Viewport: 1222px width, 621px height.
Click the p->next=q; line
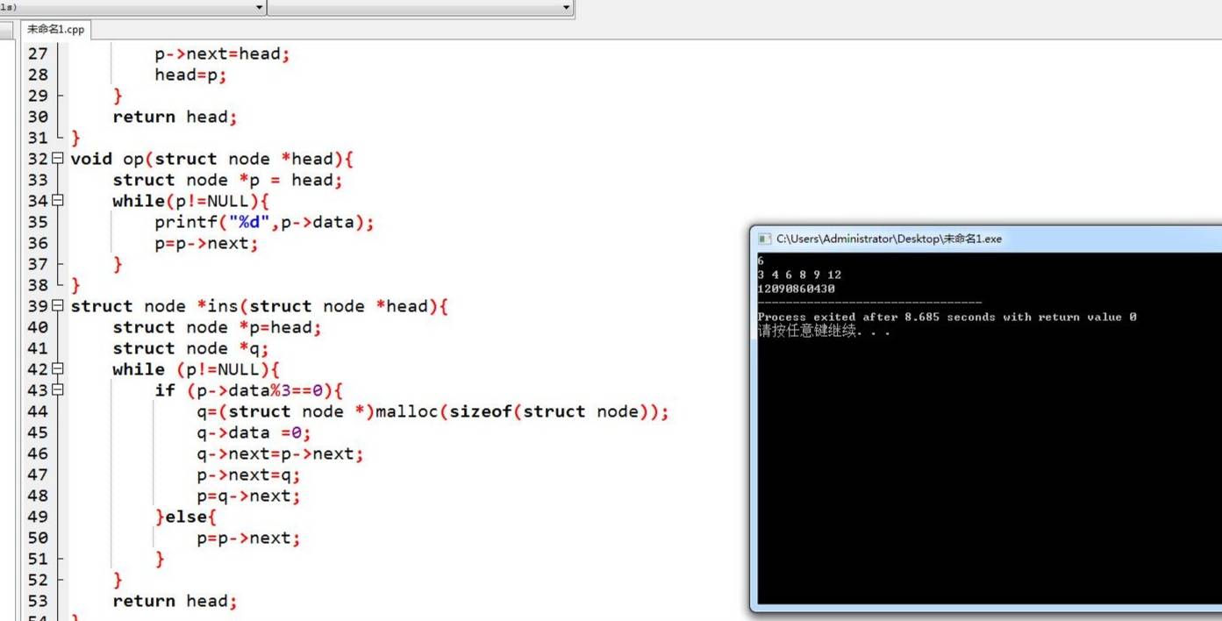(x=248, y=475)
